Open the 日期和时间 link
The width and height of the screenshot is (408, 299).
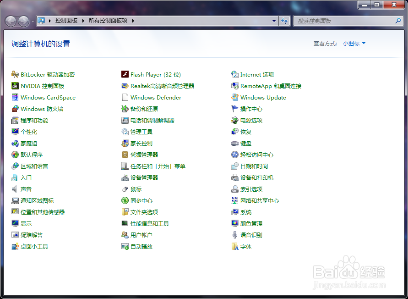254,166
